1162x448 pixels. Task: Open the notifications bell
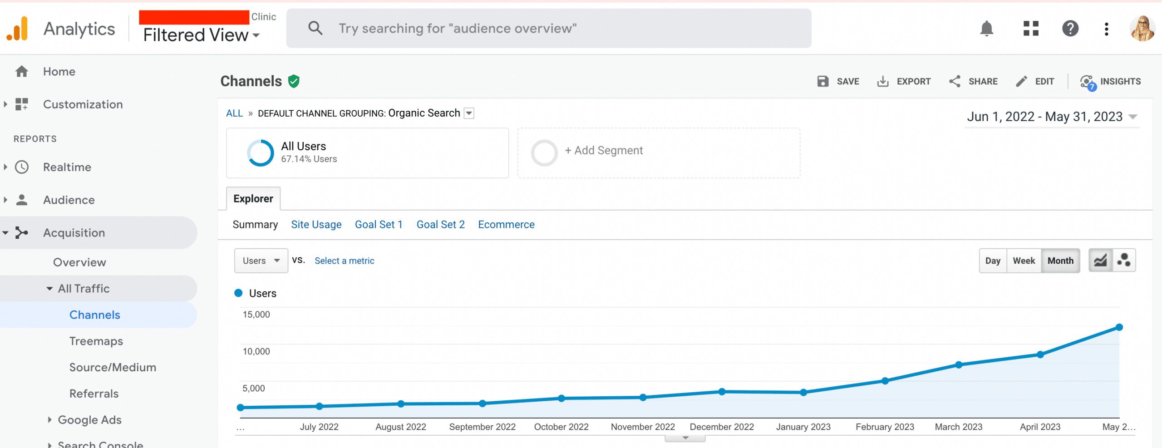(986, 29)
